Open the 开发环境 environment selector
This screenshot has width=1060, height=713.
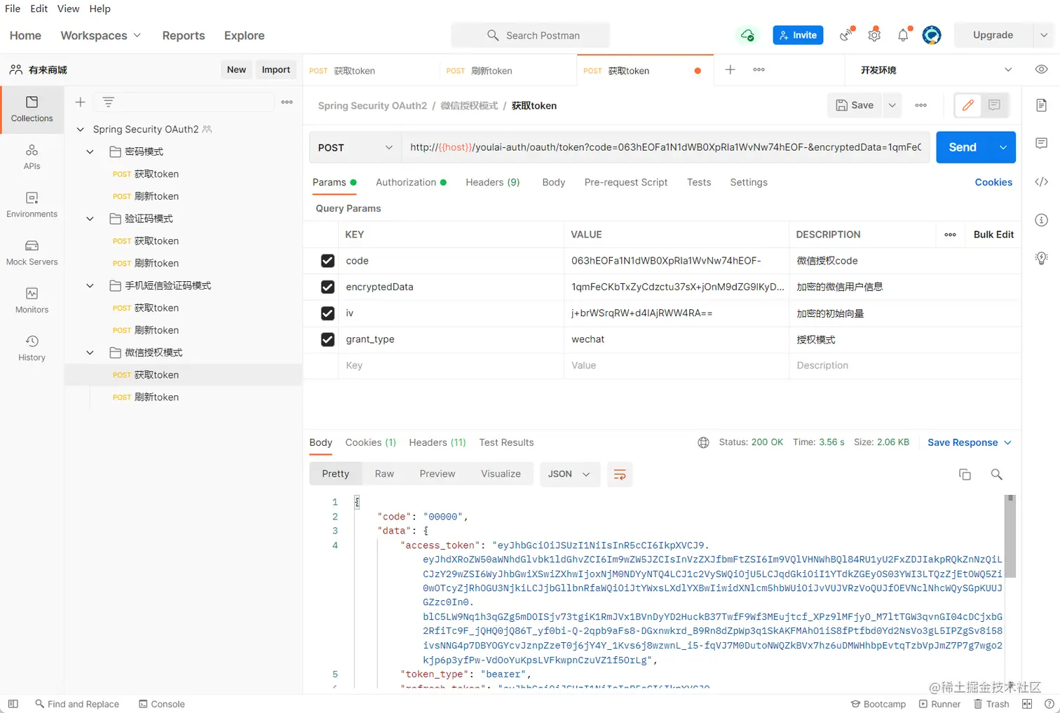[x=935, y=70]
